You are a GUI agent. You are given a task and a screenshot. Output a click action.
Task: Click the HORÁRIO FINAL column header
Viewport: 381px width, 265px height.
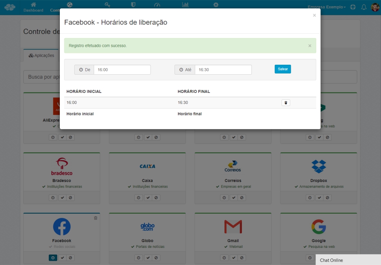click(194, 91)
